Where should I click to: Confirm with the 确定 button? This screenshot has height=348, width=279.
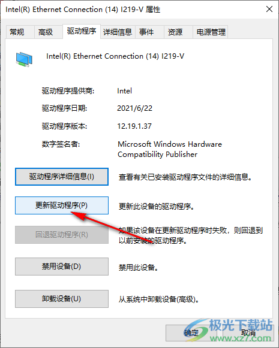(191, 332)
